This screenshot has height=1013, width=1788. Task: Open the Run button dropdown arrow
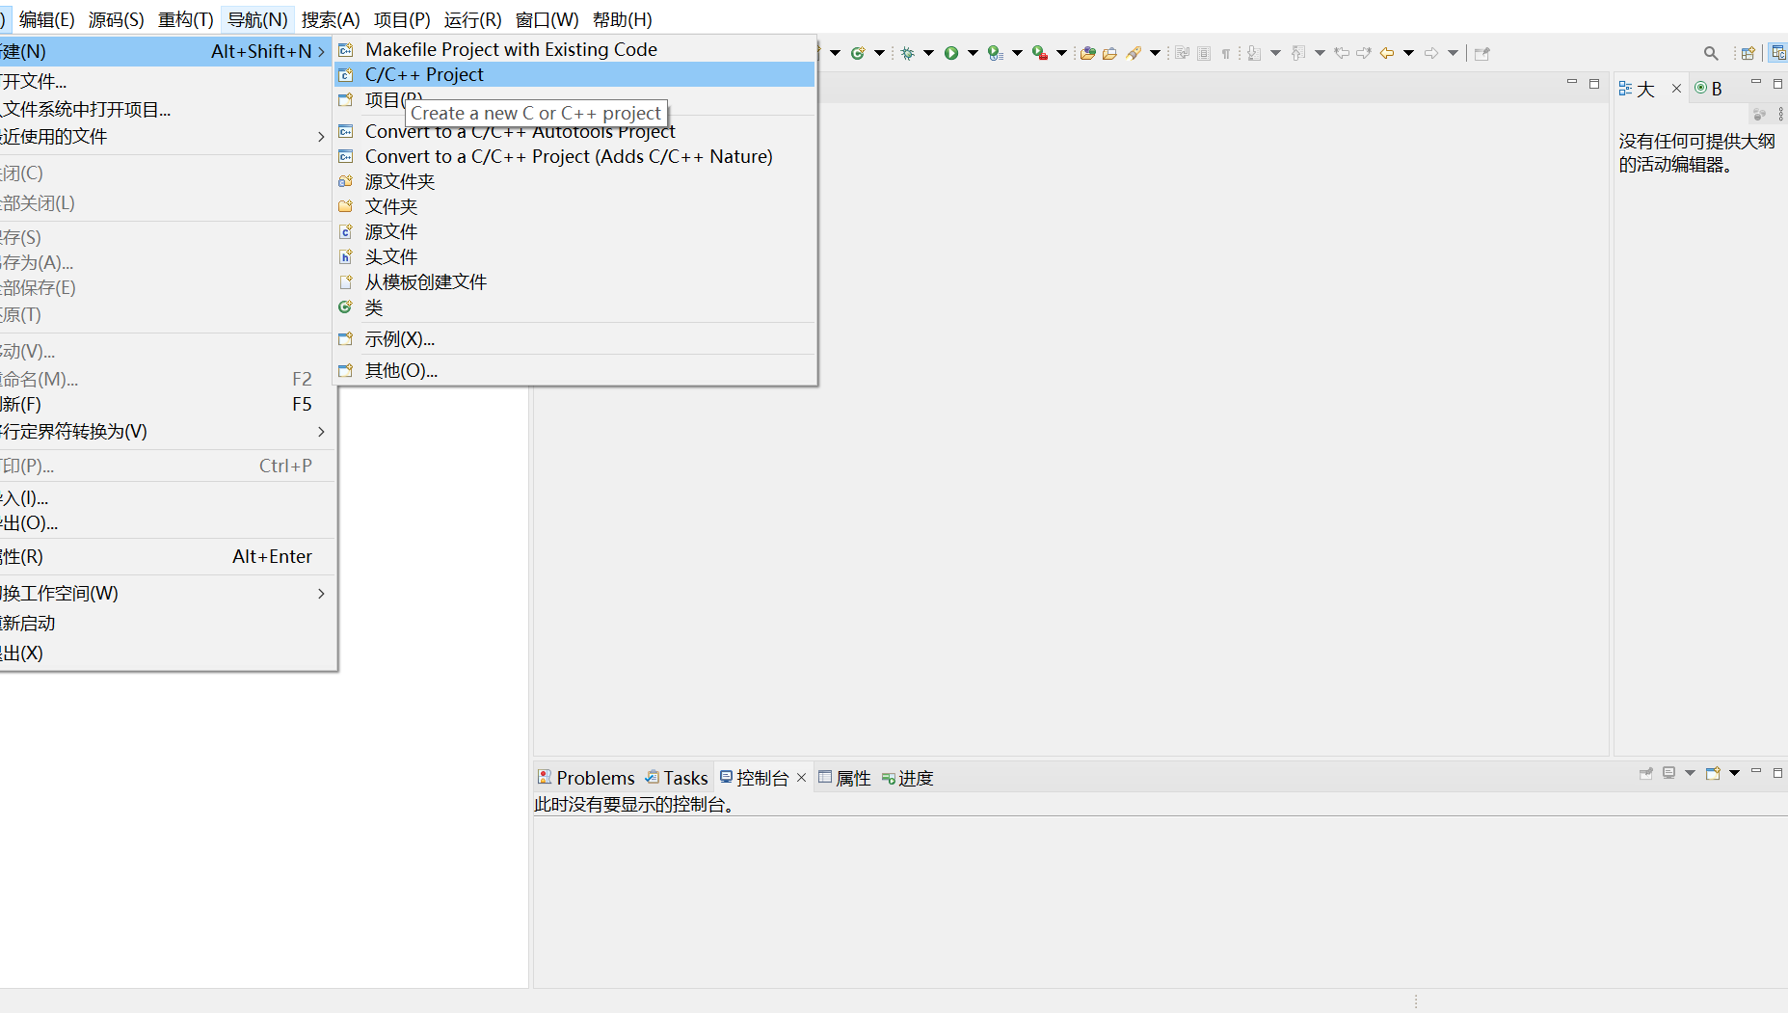[x=972, y=53]
